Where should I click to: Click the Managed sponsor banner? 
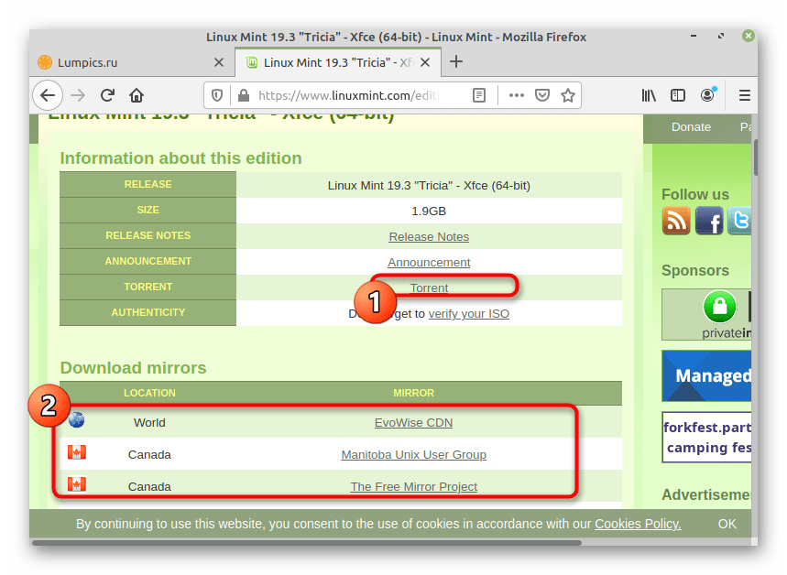706,375
